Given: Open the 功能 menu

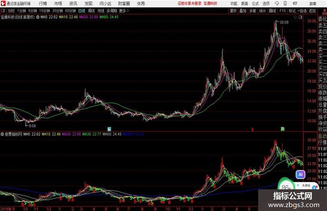Looking at the screenshot, I should 234,3.
